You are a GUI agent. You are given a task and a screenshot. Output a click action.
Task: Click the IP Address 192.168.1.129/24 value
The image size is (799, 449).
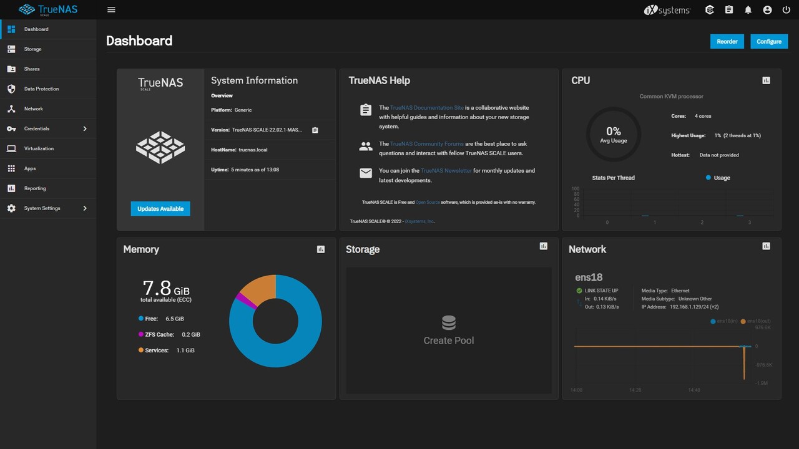(x=694, y=307)
